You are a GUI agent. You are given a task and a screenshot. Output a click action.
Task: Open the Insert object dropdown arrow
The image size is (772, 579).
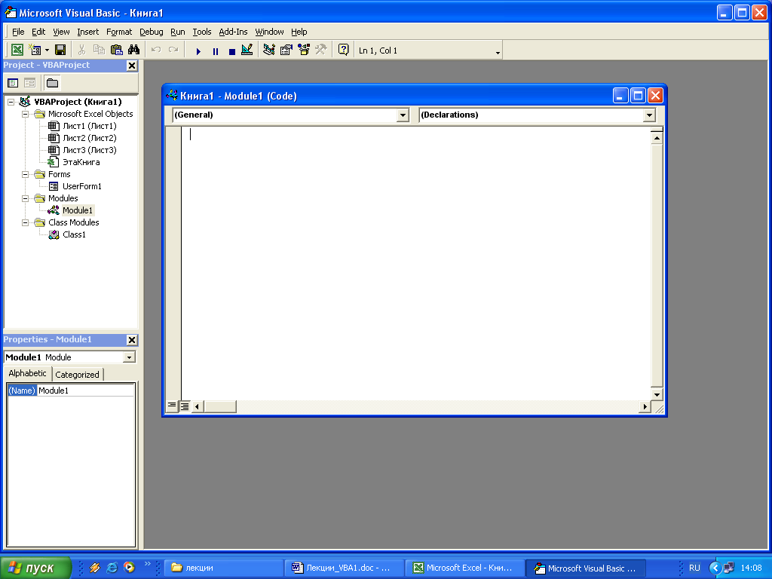coord(47,51)
